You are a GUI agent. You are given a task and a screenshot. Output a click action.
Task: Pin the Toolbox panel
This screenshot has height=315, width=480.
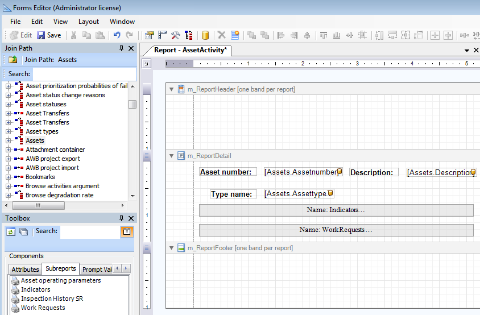click(121, 218)
